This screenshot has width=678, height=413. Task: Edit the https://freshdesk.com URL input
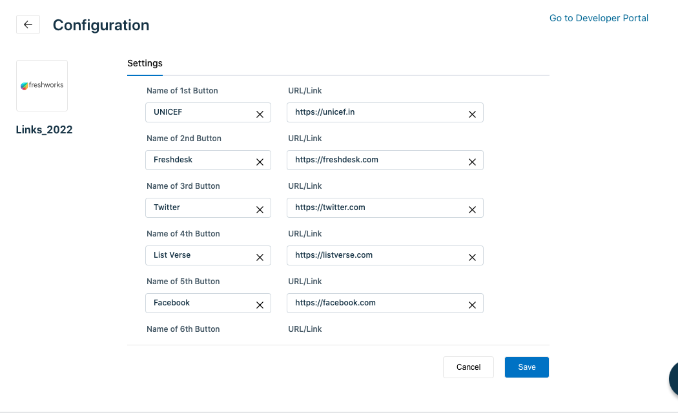click(385, 160)
